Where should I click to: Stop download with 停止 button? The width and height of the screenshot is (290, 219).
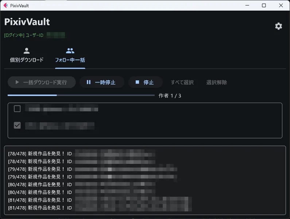click(x=146, y=82)
